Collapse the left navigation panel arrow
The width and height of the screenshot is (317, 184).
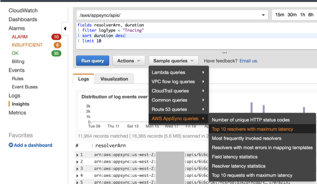click(65, 29)
